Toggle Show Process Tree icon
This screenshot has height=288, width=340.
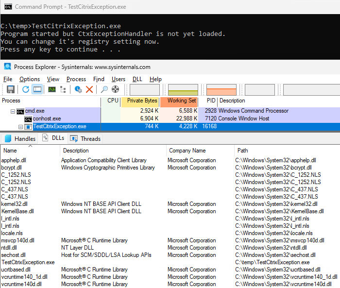pos(63,89)
